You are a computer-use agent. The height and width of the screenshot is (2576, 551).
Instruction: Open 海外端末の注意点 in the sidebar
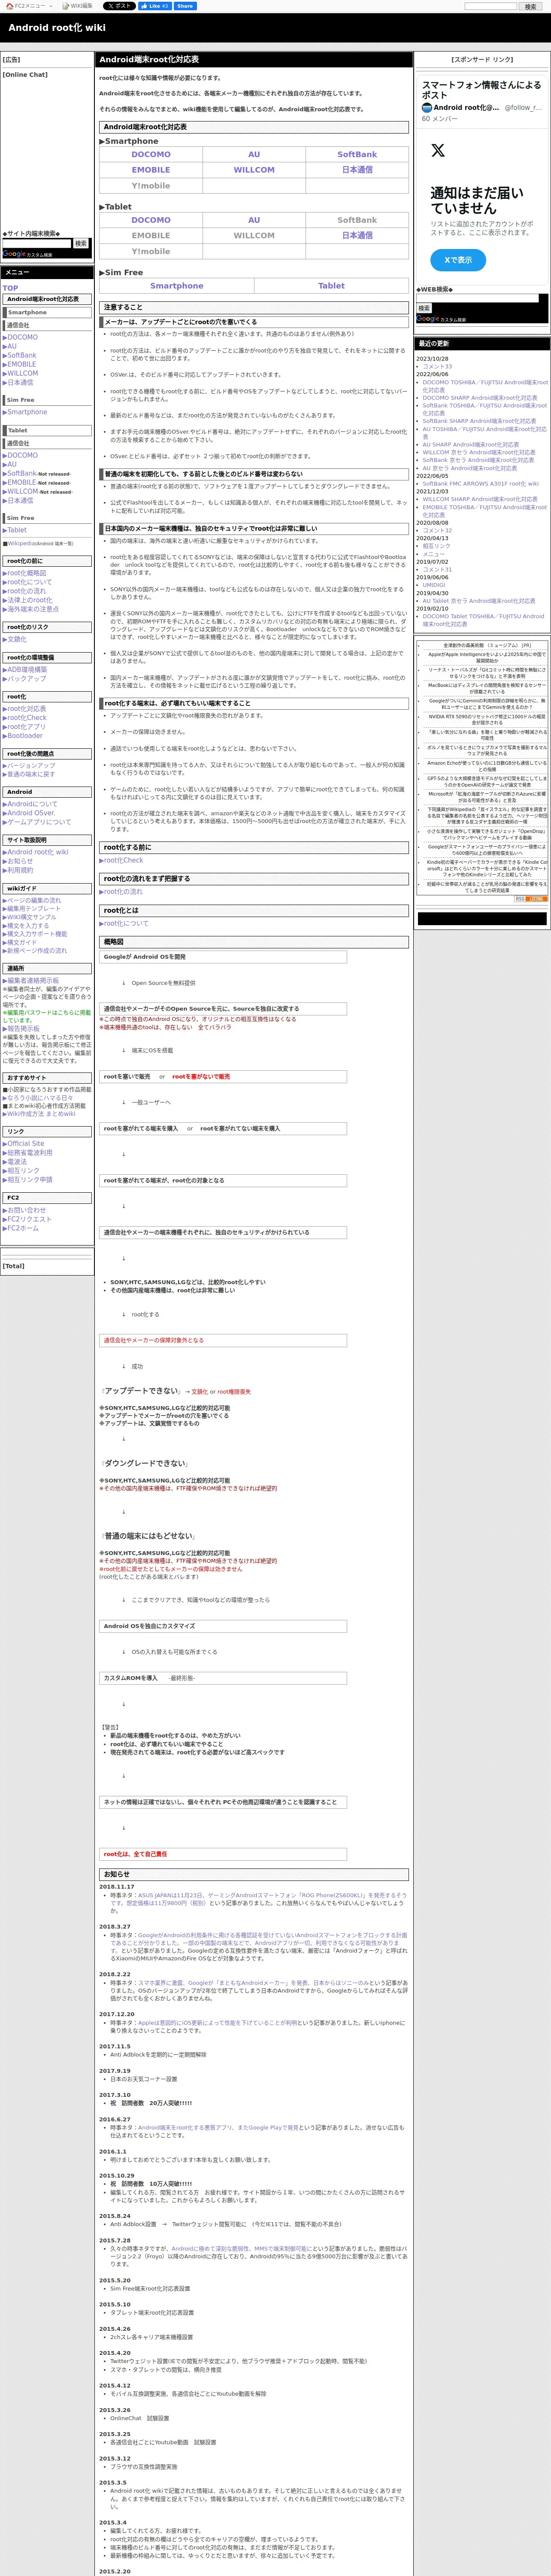point(30,609)
